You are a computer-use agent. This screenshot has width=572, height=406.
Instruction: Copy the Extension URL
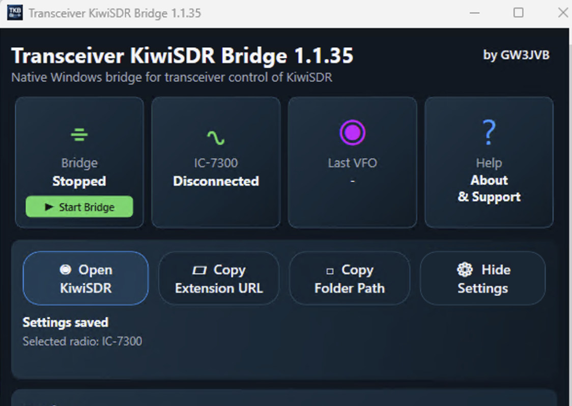coord(218,278)
